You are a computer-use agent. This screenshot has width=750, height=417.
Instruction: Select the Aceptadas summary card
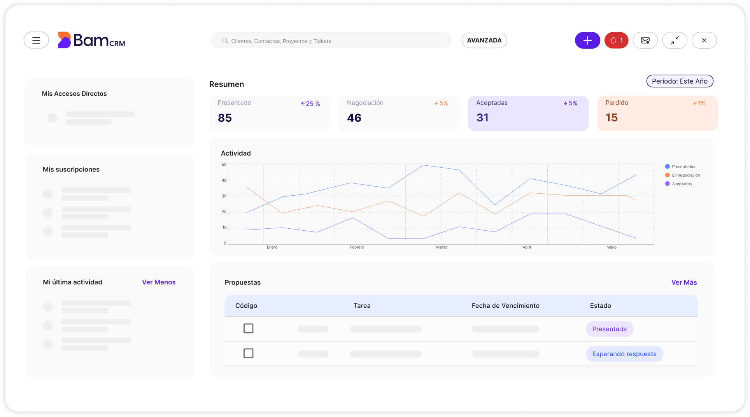[x=528, y=113]
